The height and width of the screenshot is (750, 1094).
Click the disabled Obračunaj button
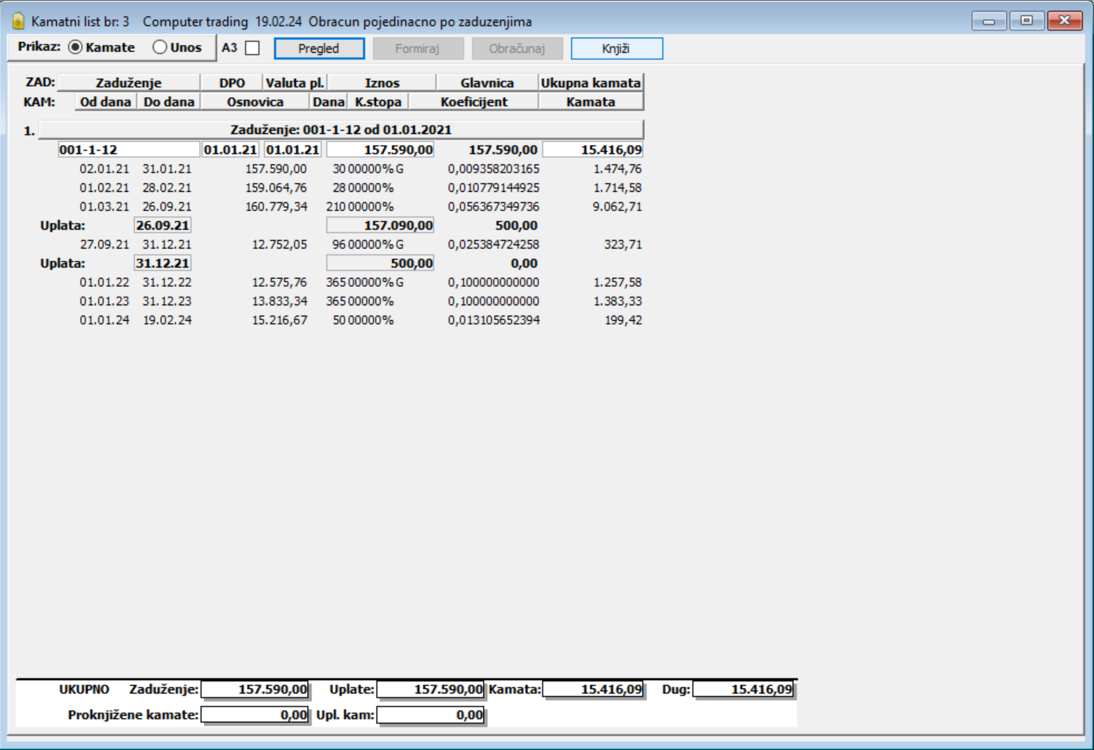(517, 48)
